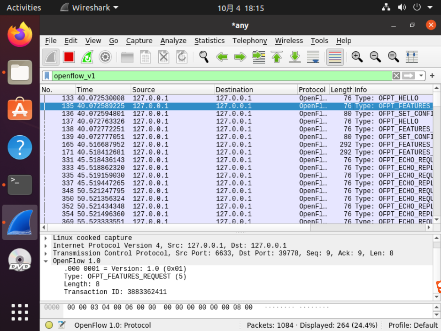
Task: Select the Transaction ID: 3883362411 line
Action: point(115,292)
